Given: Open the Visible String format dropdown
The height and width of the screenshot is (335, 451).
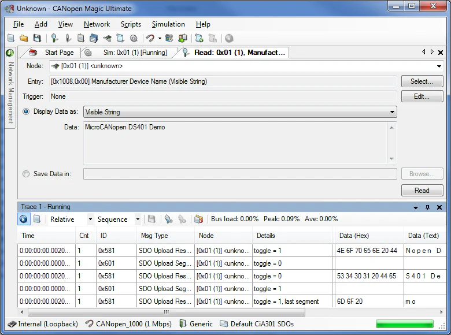Looking at the screenshot, I should pos(240,111).
